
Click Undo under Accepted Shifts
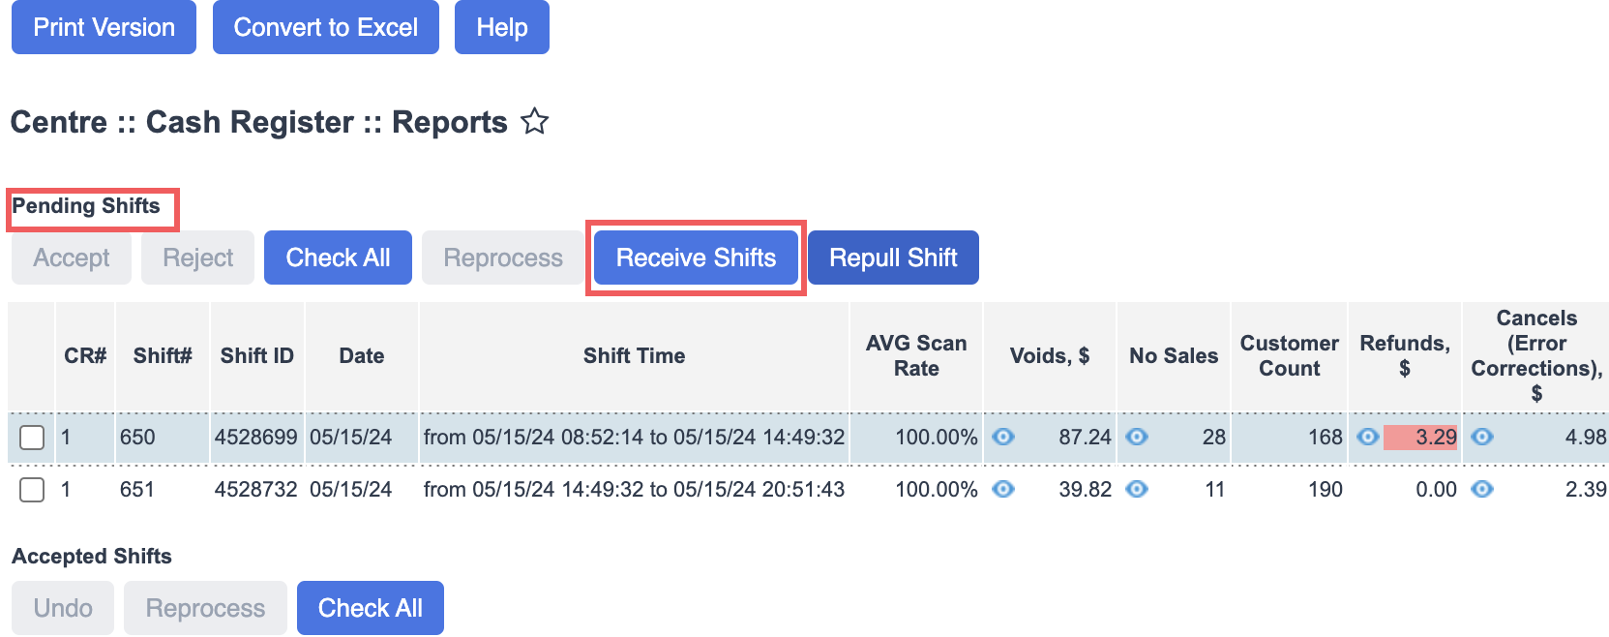point(63,608)
